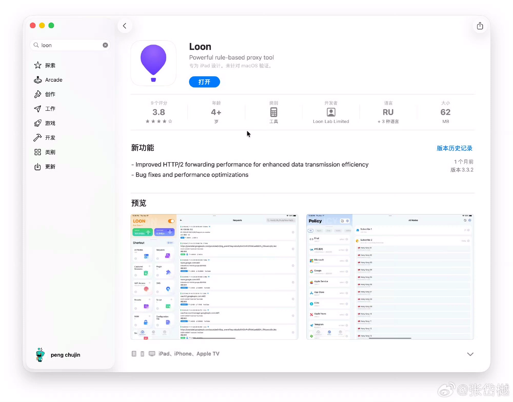The image size is (513, 402).
Task: Open the 游戏 sidebar section
Action: click(50, 123)
